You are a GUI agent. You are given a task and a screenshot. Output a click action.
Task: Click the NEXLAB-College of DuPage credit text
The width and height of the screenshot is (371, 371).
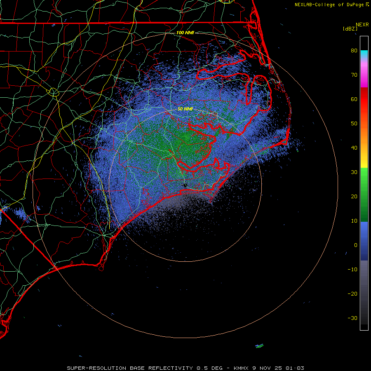pyautogui.click(x=329, y=5)
